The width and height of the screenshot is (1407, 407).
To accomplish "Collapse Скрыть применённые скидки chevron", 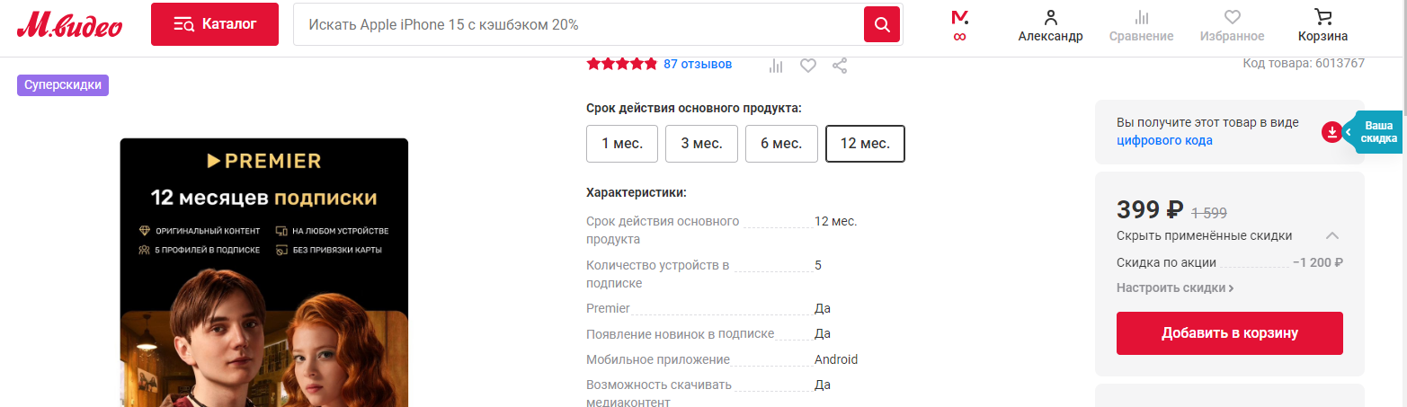I will (x=1332, y=236).
